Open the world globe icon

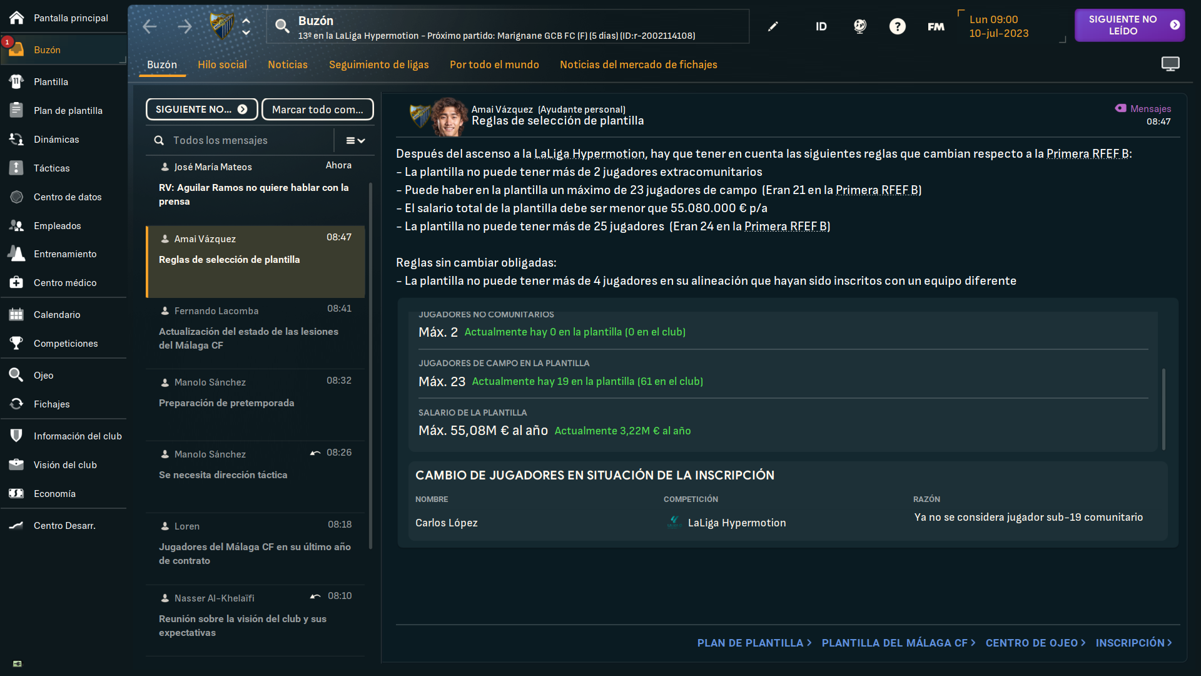tap(860, 26)
